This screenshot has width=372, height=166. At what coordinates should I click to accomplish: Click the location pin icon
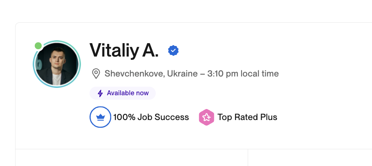tap(96, 74)
